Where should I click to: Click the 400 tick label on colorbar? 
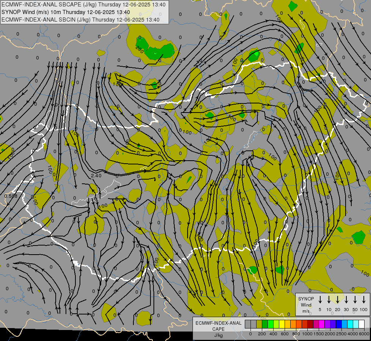[x=273, y=334]
